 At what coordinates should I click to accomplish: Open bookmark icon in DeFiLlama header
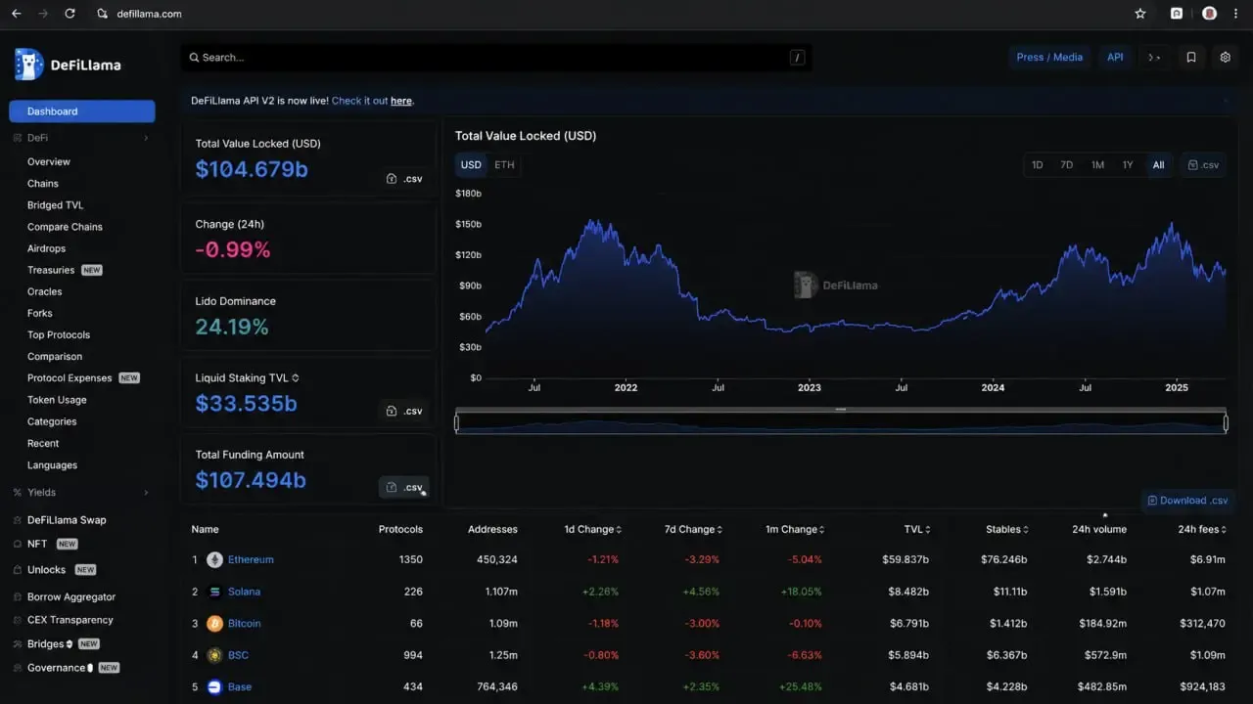(x=1191, y=58)
